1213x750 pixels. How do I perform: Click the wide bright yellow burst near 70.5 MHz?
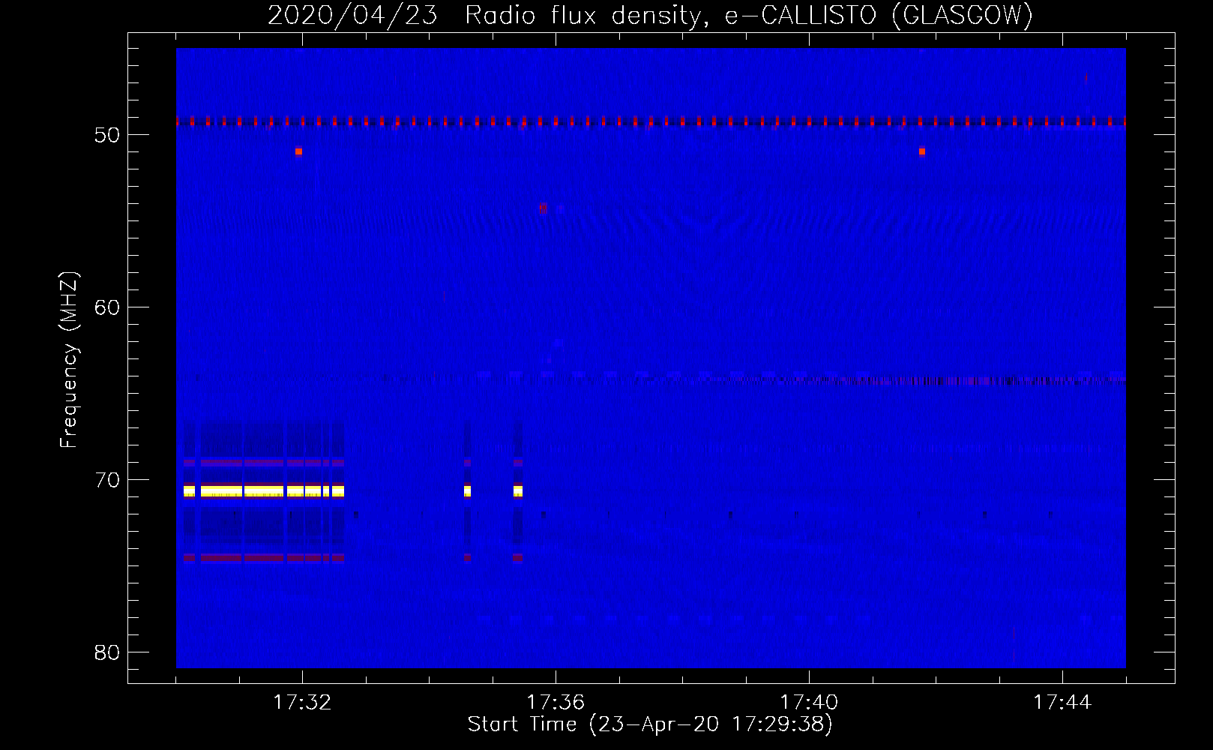[264, 491]
